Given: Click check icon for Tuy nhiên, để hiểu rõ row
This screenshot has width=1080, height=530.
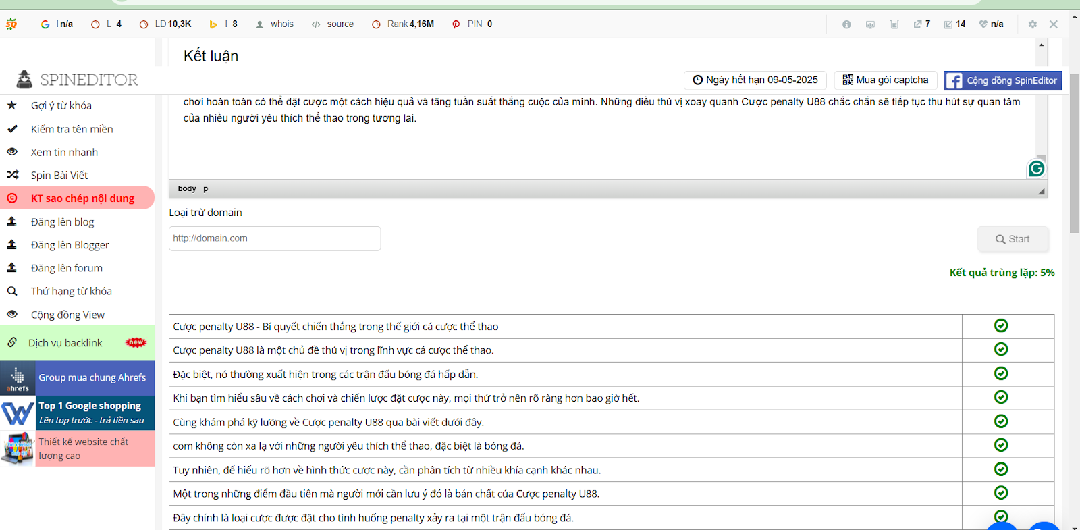Looking at the screenshot, I should point(1001,469).
